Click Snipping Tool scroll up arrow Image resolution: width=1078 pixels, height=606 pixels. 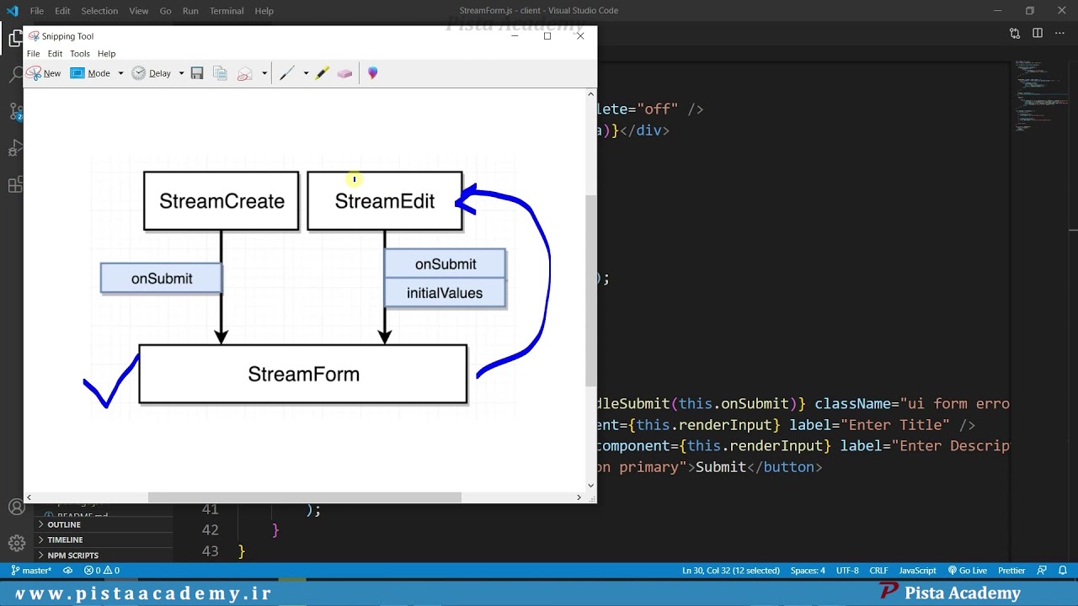590,94
